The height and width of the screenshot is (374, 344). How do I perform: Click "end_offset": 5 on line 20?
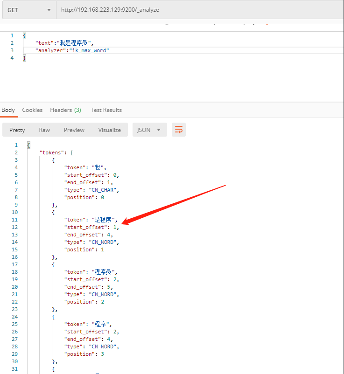click(x=87, y=287)
